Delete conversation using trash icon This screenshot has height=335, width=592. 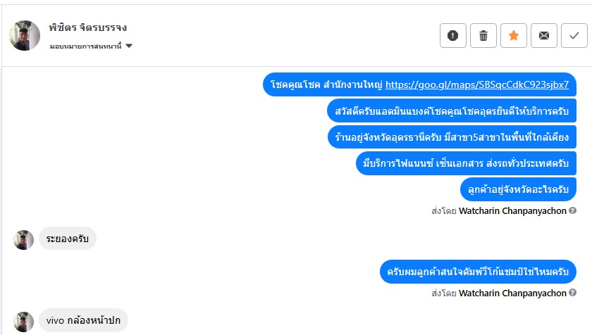[483, 35]
